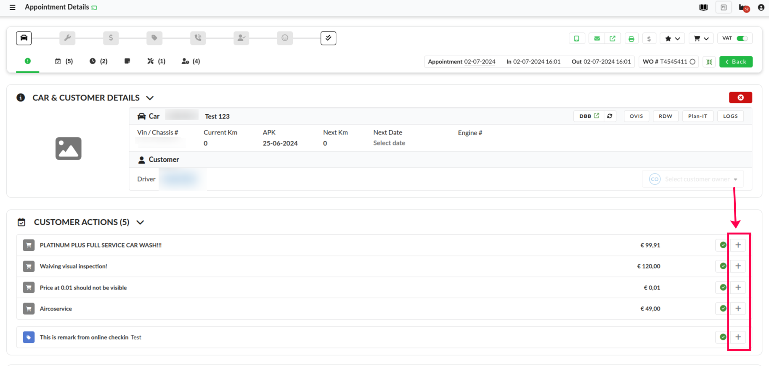Click the user account profile icon
The width and height of the screenshot is (769, 366).
pos(761,8)
